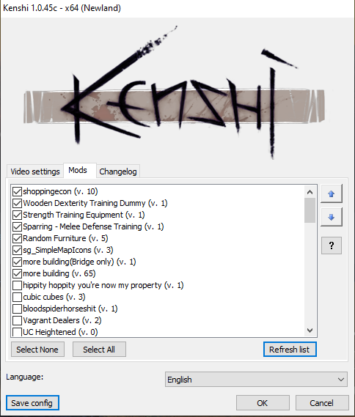This screenshot has height=417, width=355.
Task: Click the mod list scrollbar up arrow
Action: point(310,192)
